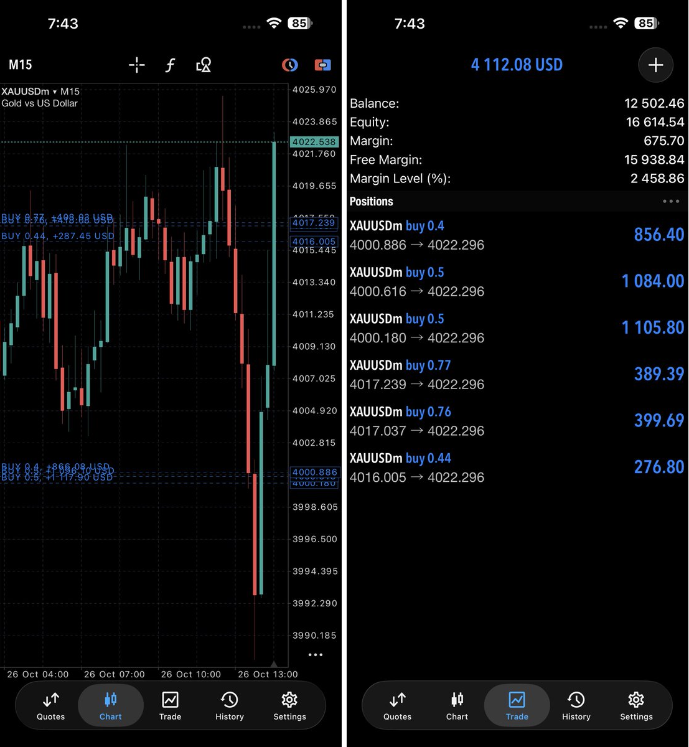Open Settings tab in right screen

pyautogui.click(x=636, y=706)
